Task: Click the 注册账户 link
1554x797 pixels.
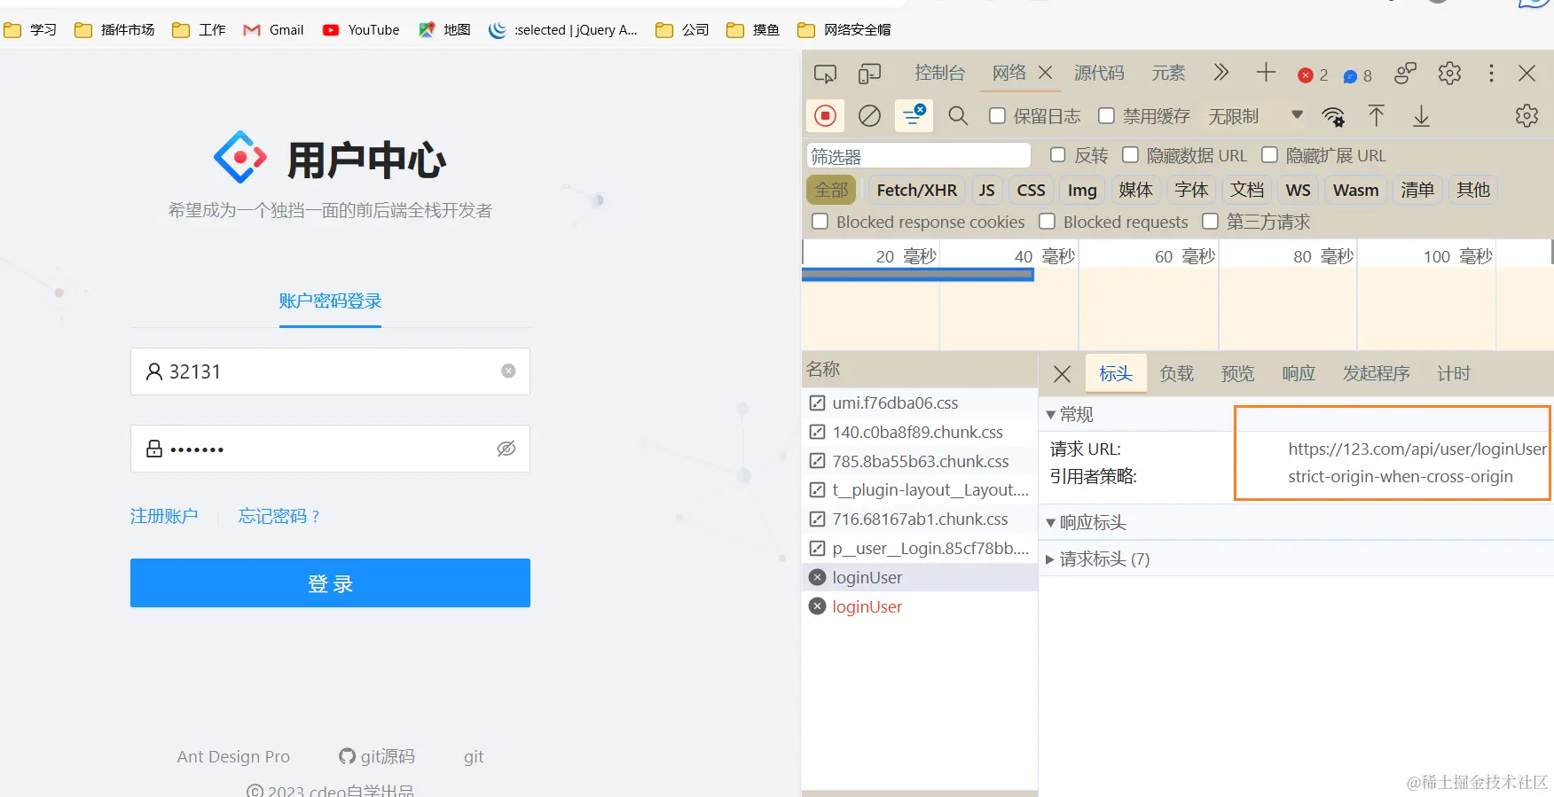Action: pyautogui.click(x=164, y=516)
